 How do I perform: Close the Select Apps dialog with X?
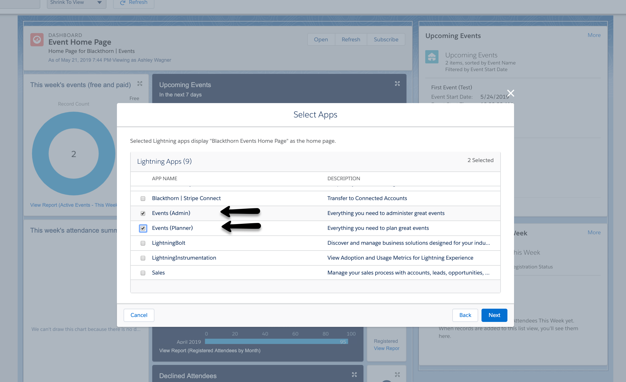pyautogui.click(x=510, y=93)
